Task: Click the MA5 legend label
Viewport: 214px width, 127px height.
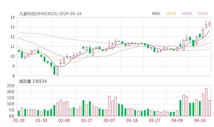Action: (x=156, y=14)
